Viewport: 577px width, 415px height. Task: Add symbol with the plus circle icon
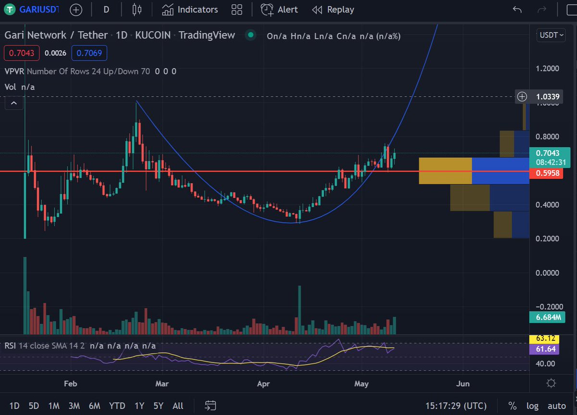(75, 10)
